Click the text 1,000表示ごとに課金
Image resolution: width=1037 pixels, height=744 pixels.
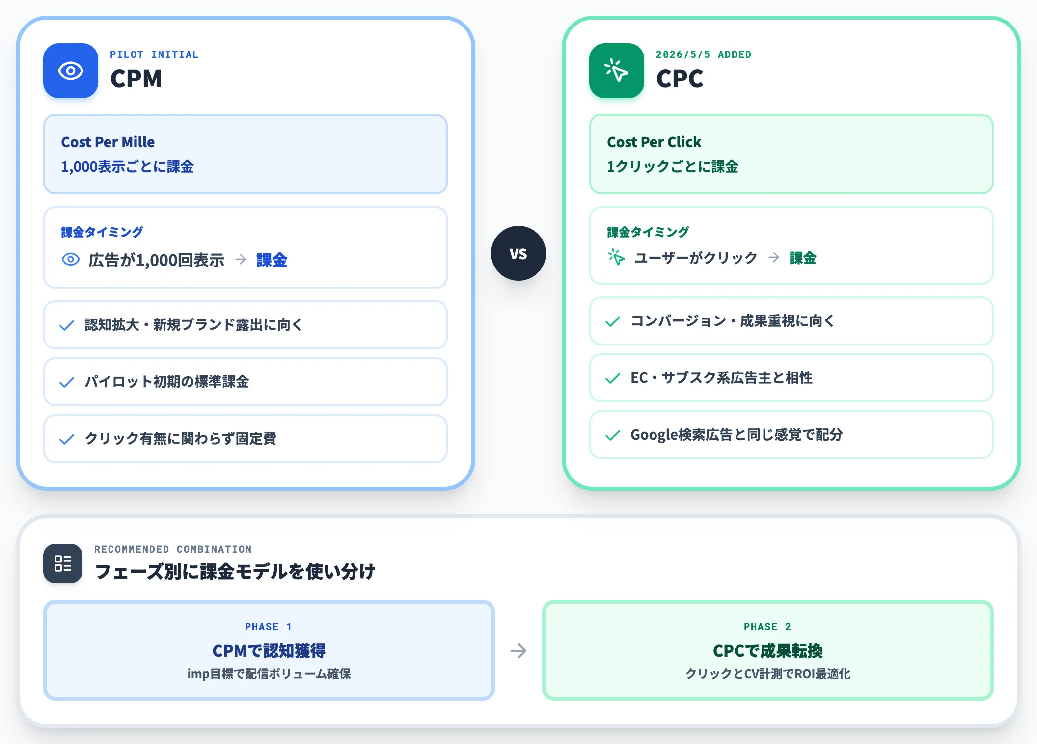(127, 167)
